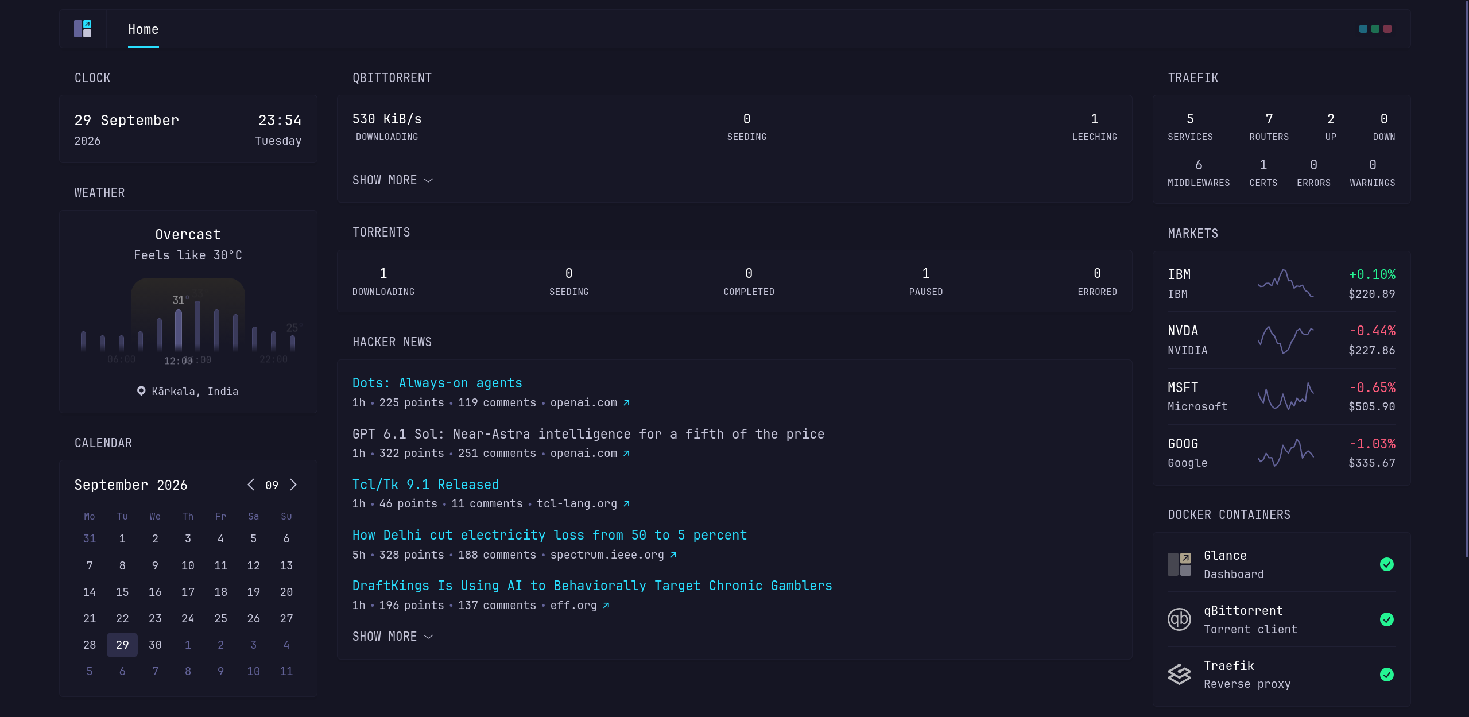
Task: Expand qBittorrent Show More
Action: point(393,180)
